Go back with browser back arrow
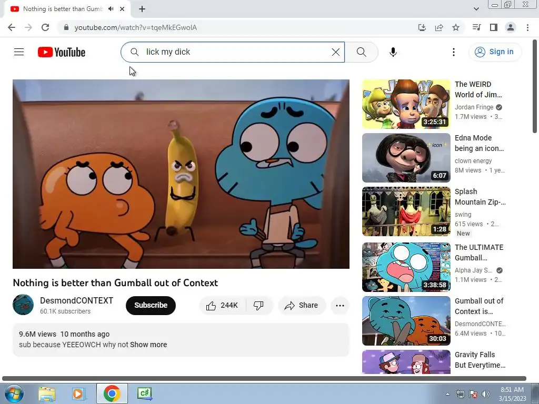This screenshot has width=539, height=404. click(x=12, y=27)
